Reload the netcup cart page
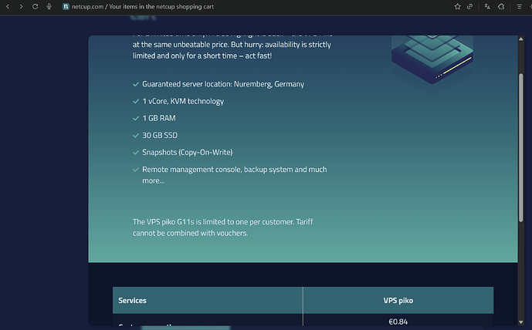Viewport: 532px width, 330px height. click(35, 6)
